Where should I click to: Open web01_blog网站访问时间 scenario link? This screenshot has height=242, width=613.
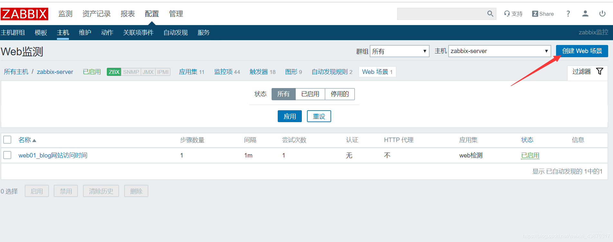[x=53, y=156]
